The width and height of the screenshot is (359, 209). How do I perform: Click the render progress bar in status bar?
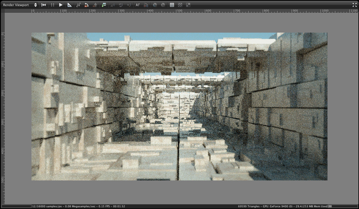pos(16,206)
